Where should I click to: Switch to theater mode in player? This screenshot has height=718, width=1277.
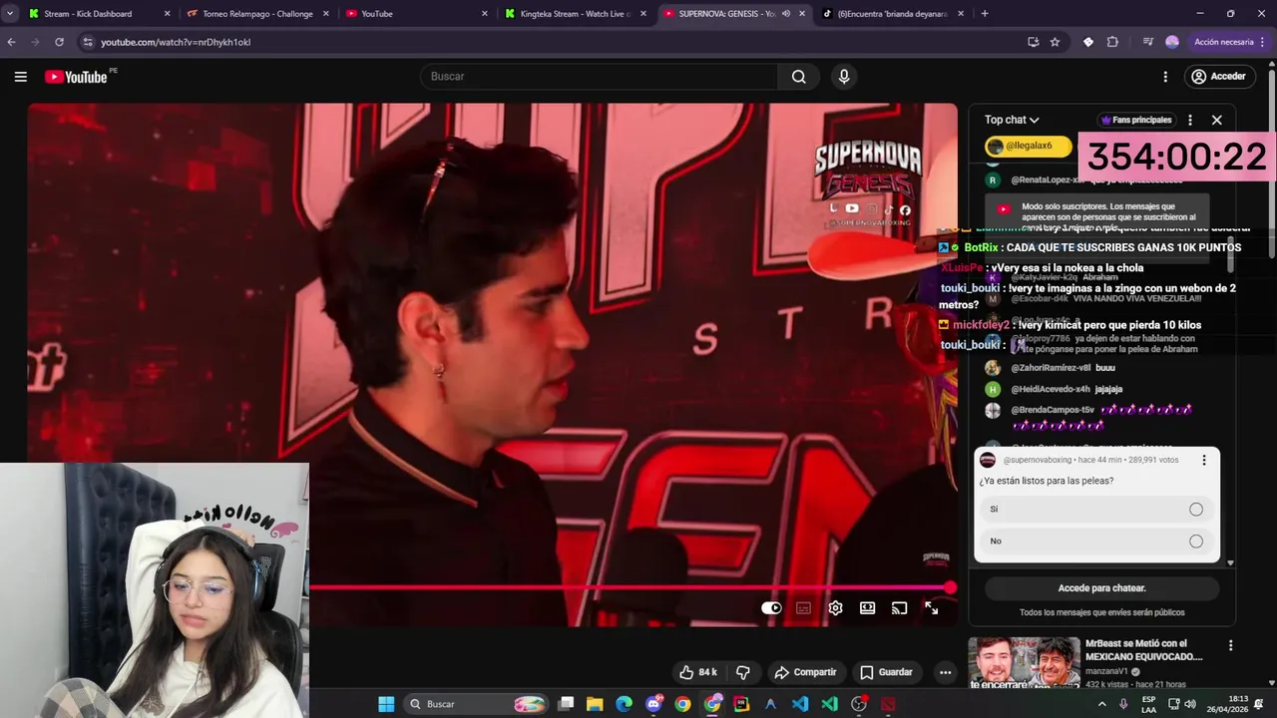(x=867, y=608)
